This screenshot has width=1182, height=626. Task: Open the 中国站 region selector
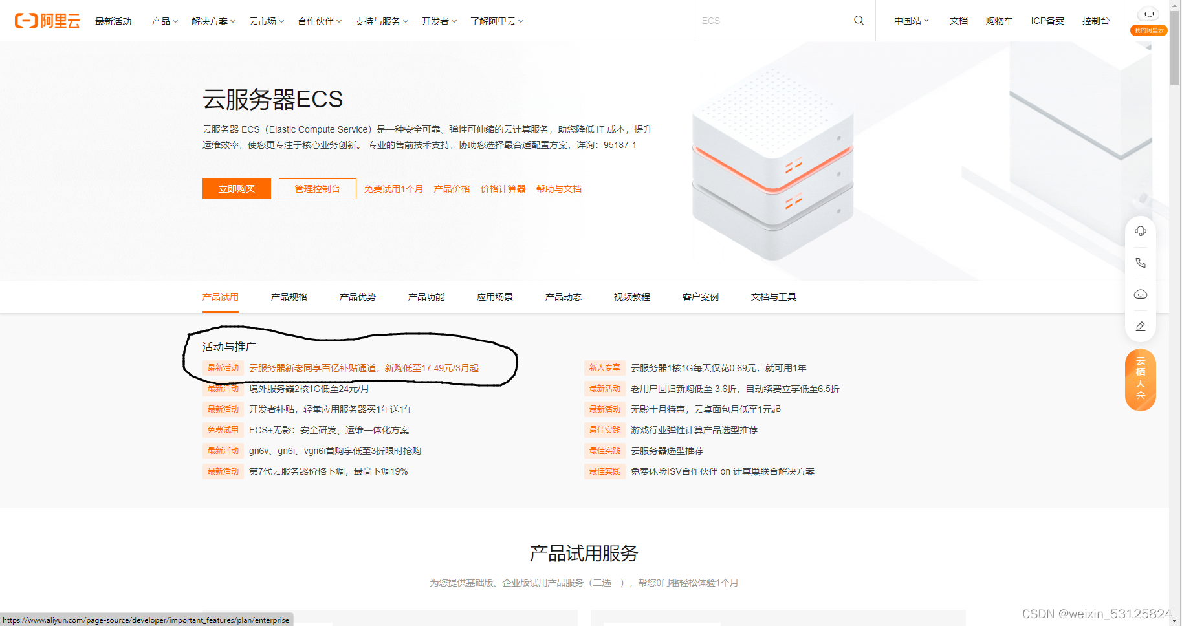tap(912, 21)
